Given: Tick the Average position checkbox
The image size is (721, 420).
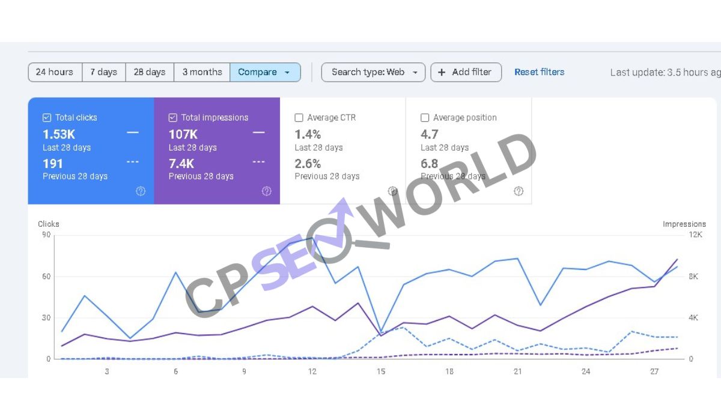Looking at the screenshot, I should pyautogui.click(x=425, y=118).
